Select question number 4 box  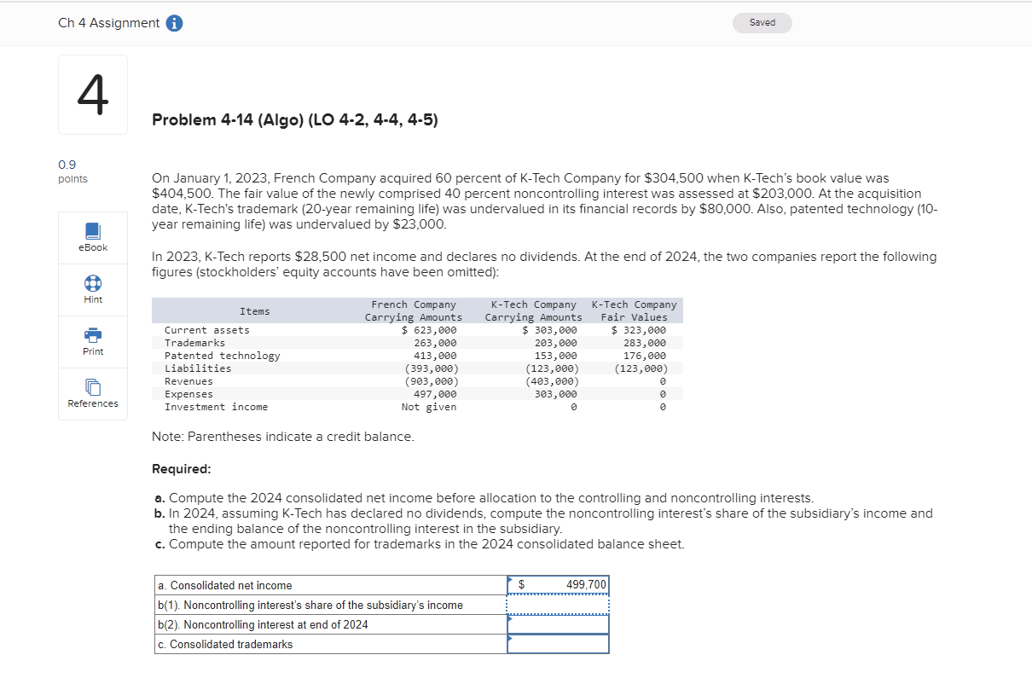[93, 95]
